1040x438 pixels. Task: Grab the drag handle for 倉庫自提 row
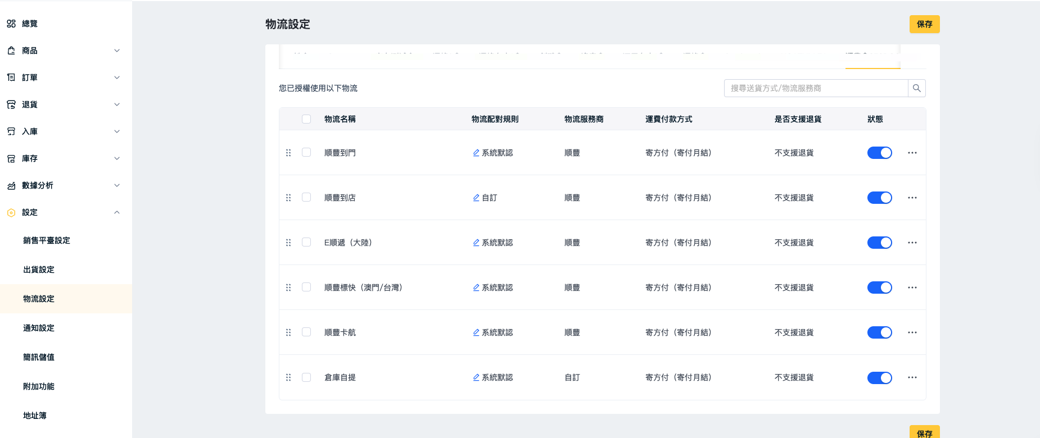point(288,377)
